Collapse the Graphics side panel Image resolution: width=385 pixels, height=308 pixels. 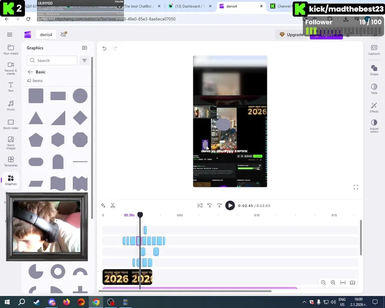click(84, 48)
